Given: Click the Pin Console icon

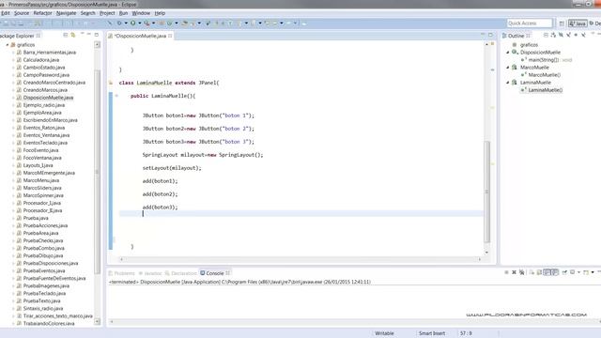Looking at the screenshot, I should tap(564, 272).
